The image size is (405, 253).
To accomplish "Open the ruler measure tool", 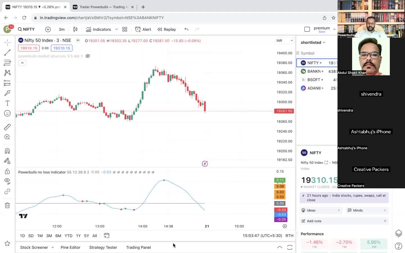I will (7, 127).
